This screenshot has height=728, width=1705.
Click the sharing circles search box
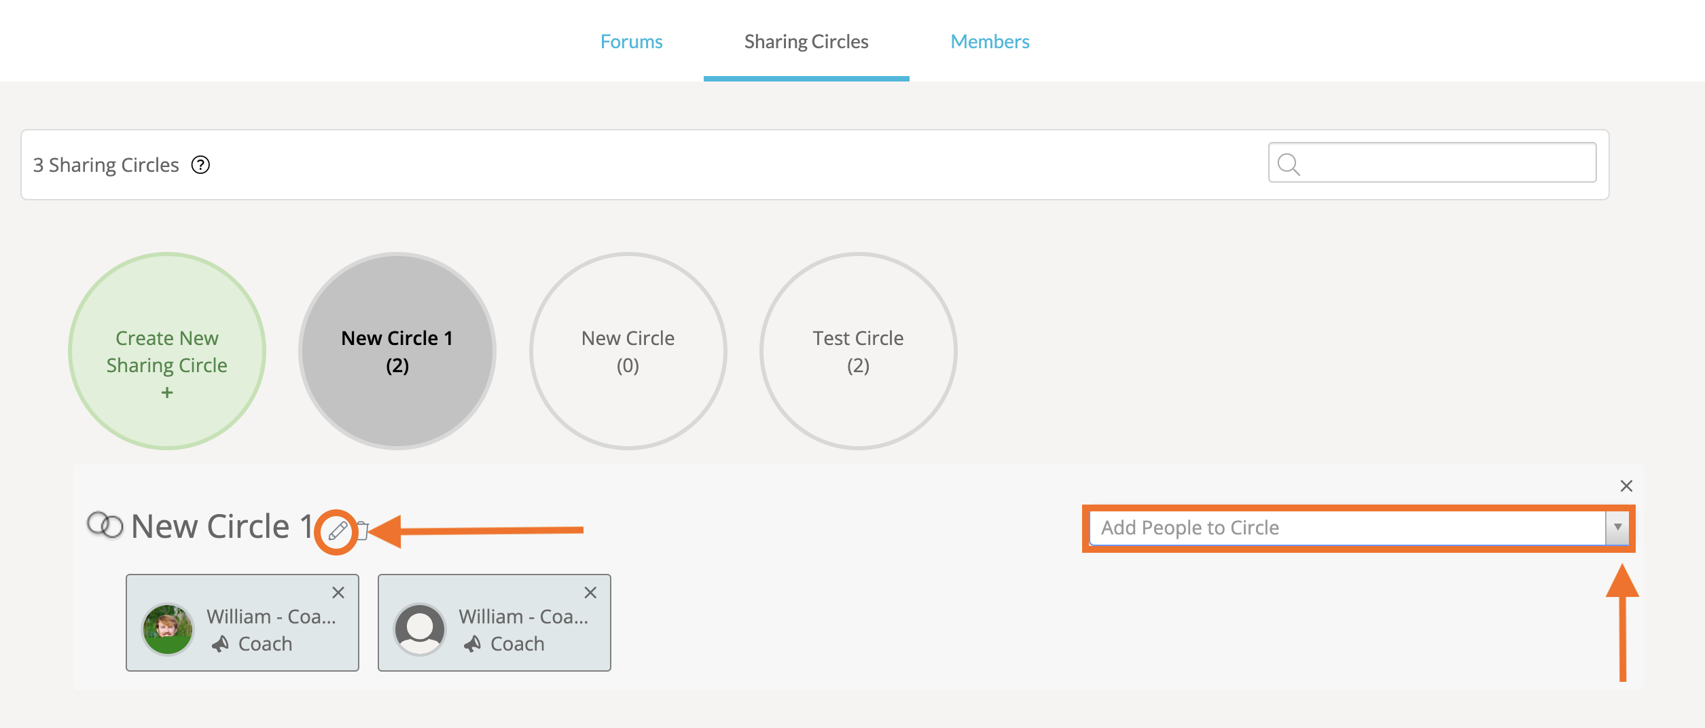coord(1447,163)
